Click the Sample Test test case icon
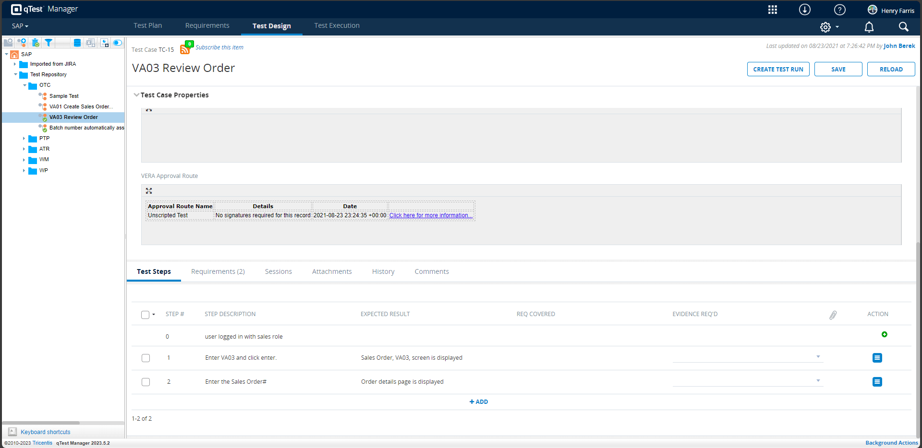Viewport: 922px width, 448px height. pos(43,96)
